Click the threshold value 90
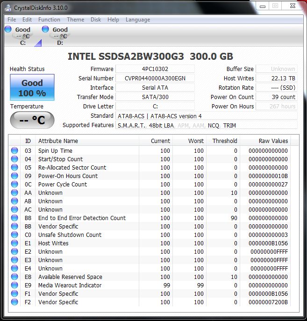Viewport: 307px width, 321px height. click(x=234, y=218)
